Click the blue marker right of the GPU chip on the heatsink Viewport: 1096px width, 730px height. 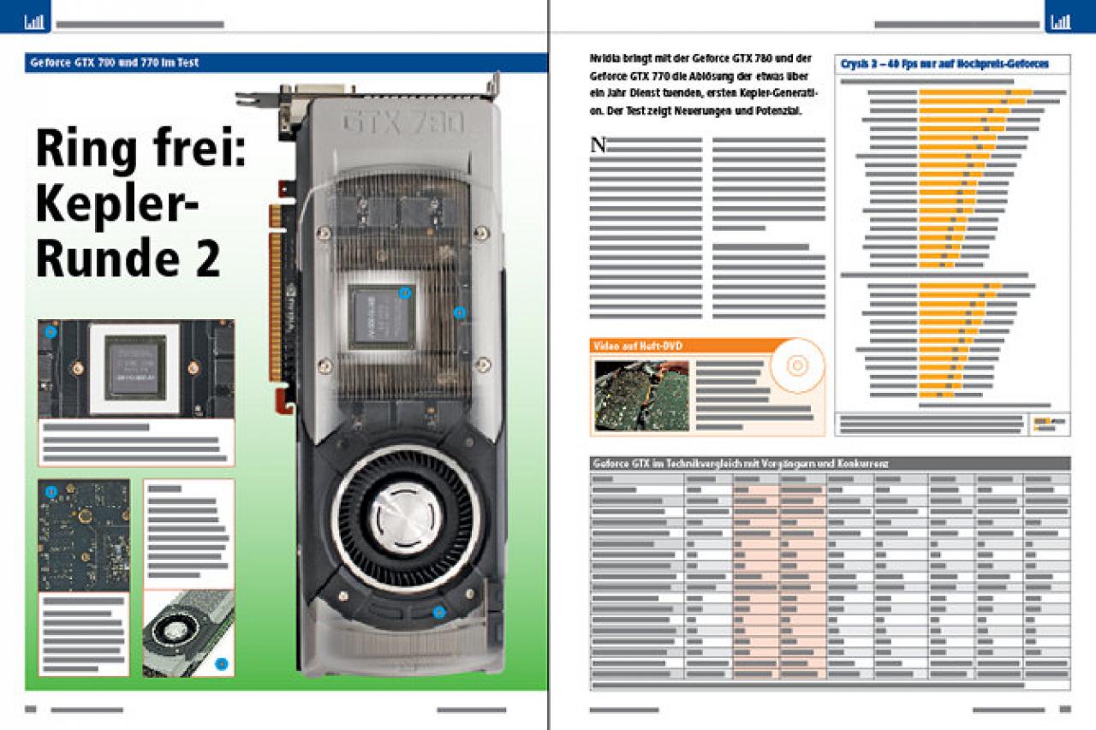(459, 313)
